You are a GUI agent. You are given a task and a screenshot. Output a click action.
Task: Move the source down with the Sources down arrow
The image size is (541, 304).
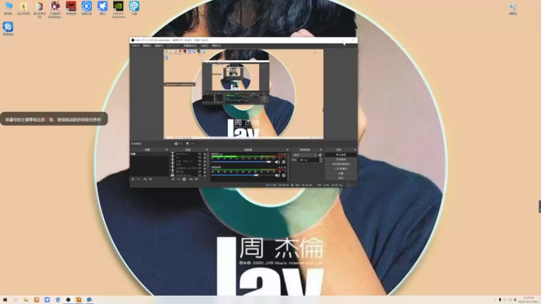point(196,179)
